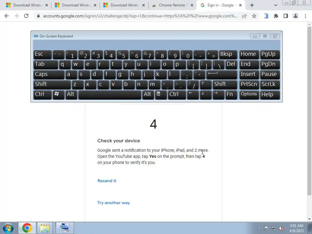The image size is (312, 234).
Task: Toggle the Caps key on keyboard
Action: click(x=49, y=74)
